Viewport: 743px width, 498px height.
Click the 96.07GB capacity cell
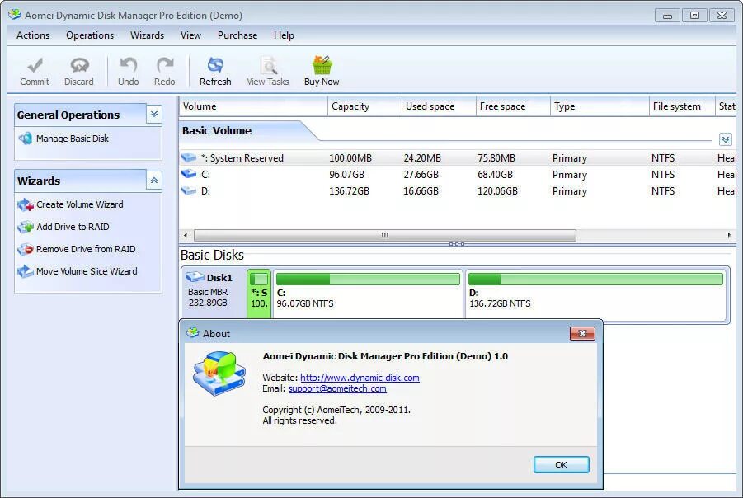click(x=347, y=174)
